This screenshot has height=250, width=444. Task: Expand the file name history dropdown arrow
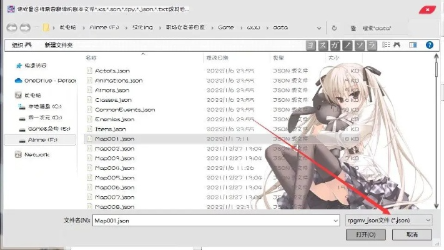click(x=335, y=220)
